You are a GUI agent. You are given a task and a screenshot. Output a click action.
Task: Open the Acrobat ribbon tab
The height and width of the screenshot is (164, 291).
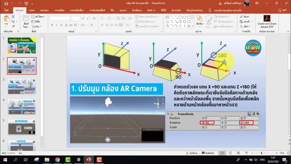point(176,10)
